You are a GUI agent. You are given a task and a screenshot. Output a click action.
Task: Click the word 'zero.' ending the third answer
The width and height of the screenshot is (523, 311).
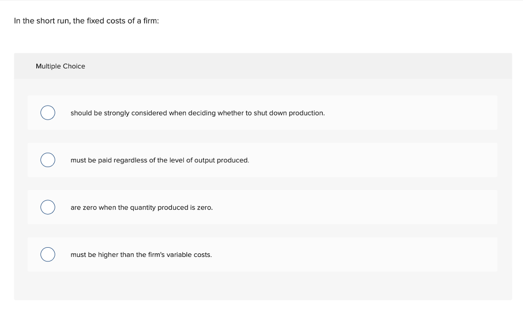coord(205,208)
